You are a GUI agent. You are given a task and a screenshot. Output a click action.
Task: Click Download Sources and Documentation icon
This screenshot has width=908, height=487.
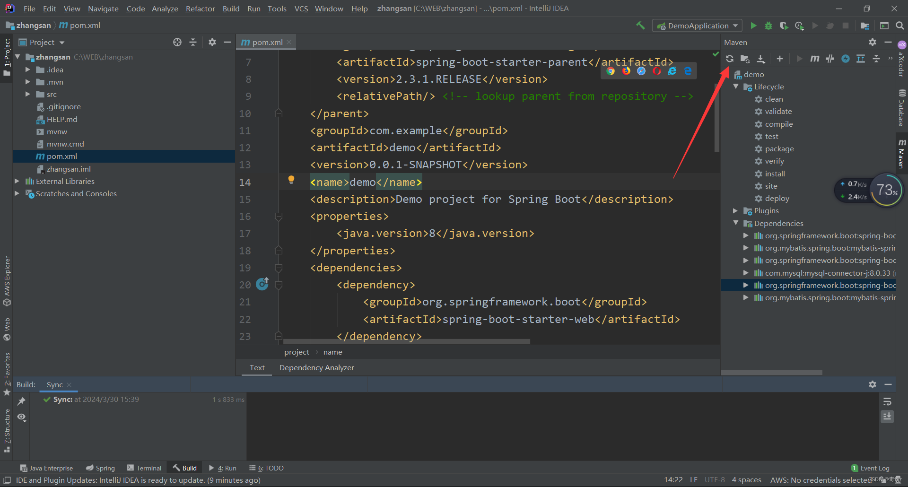click(x=760, y=59)
